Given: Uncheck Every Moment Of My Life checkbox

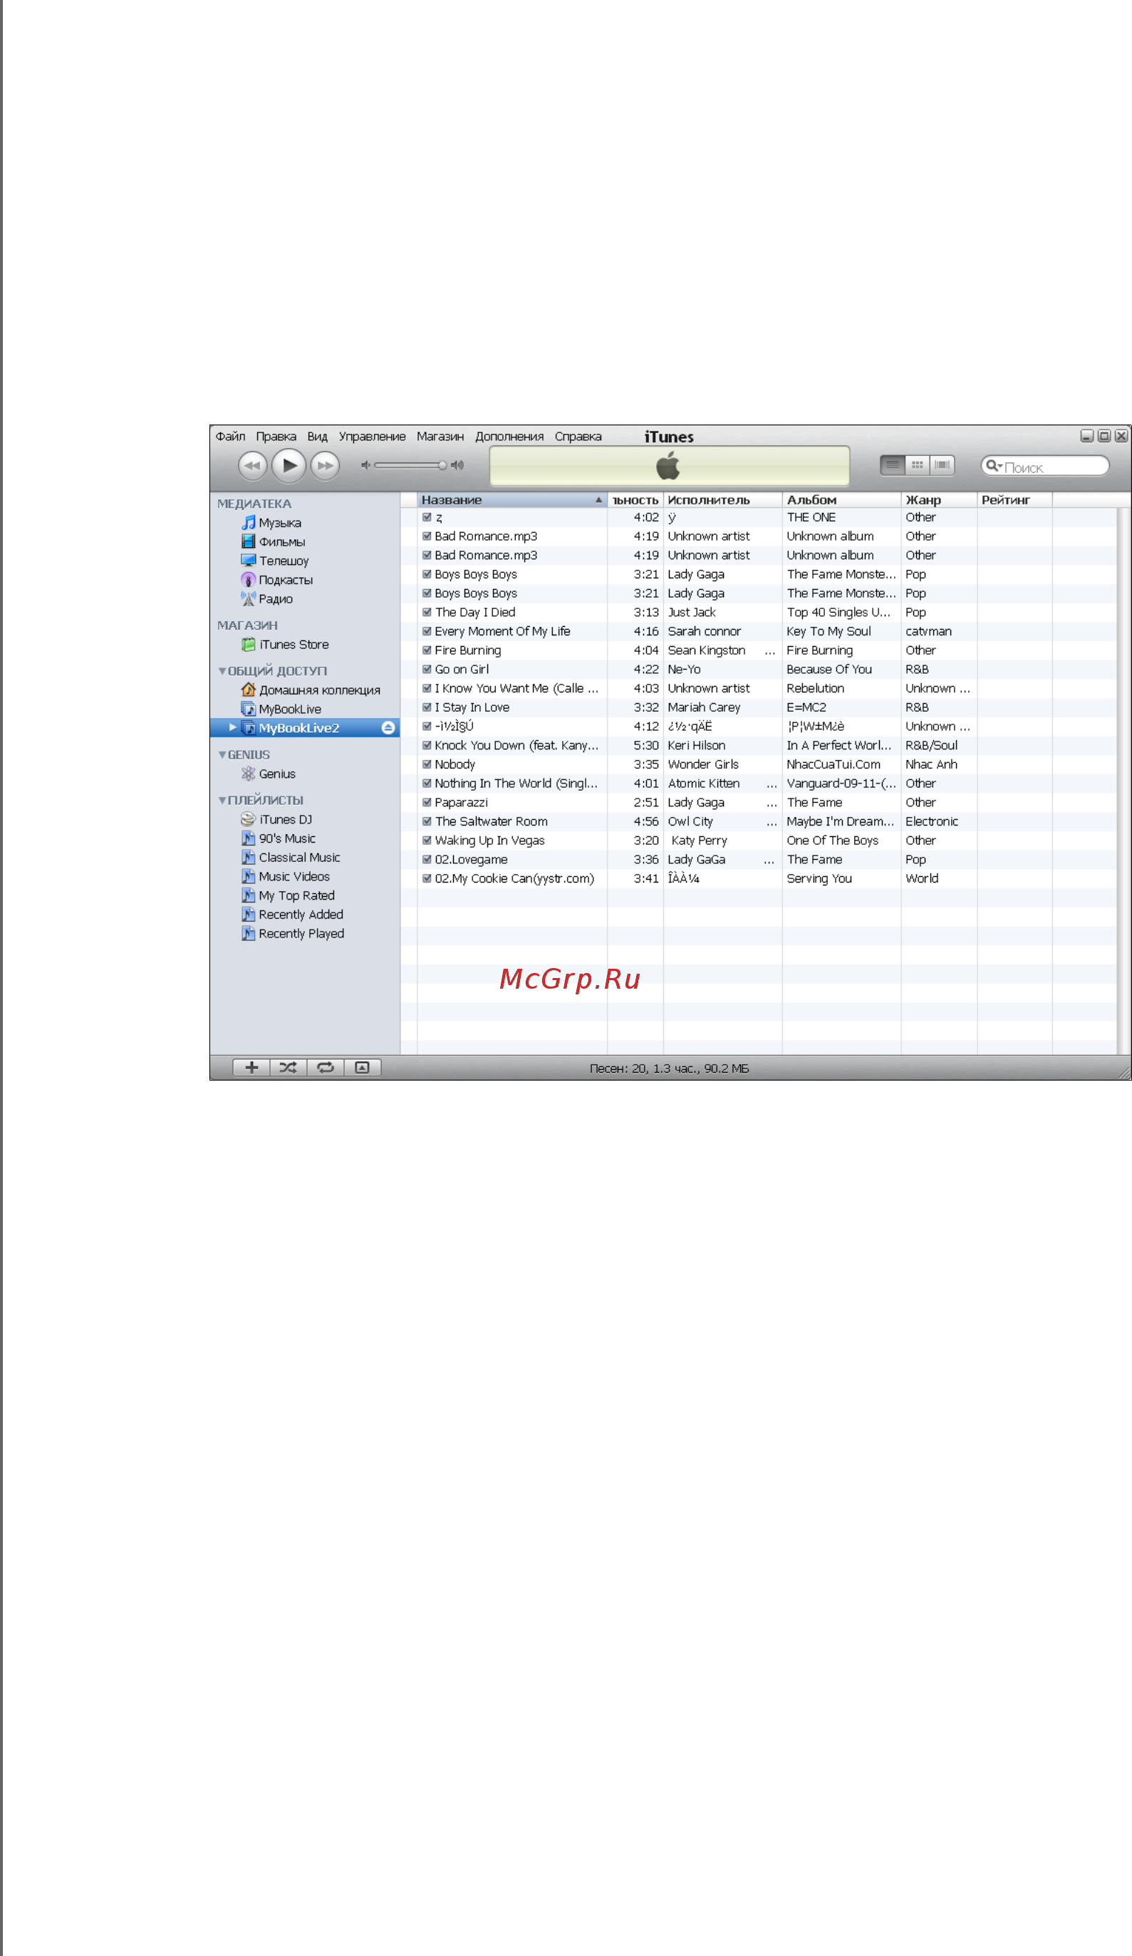Looking at the screenshot, I should coord(427,631).
